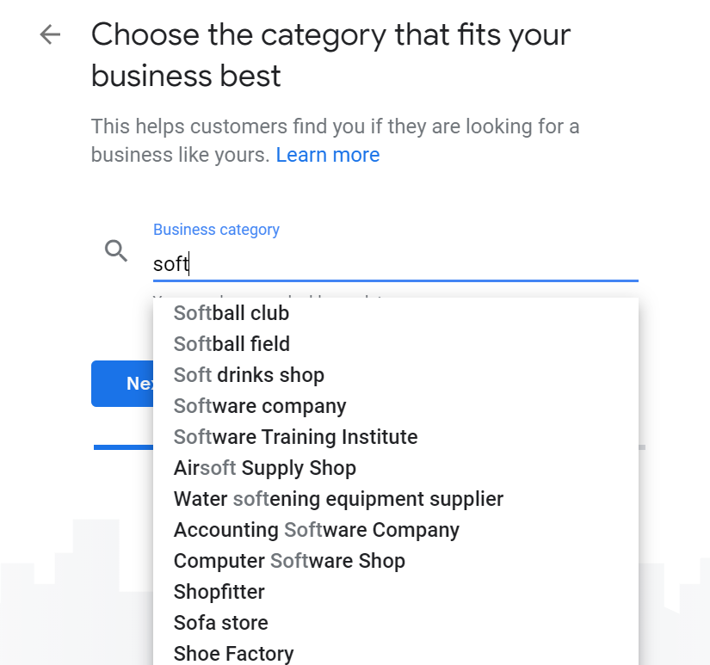Click the search magnifier icon
The width and height of the screenshot is (710, 665).
[x=116, y=251]
